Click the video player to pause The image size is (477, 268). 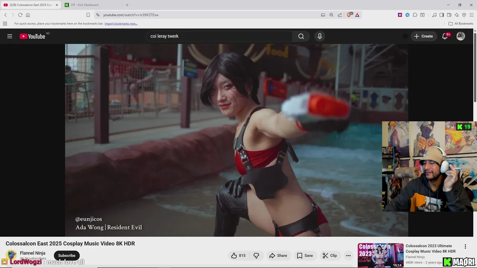[236, 140]
